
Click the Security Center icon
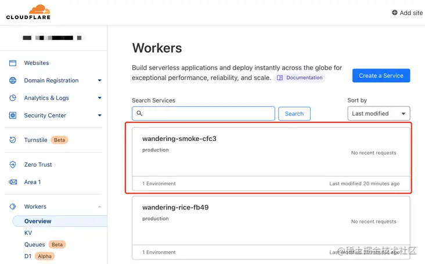pos(13,115)
